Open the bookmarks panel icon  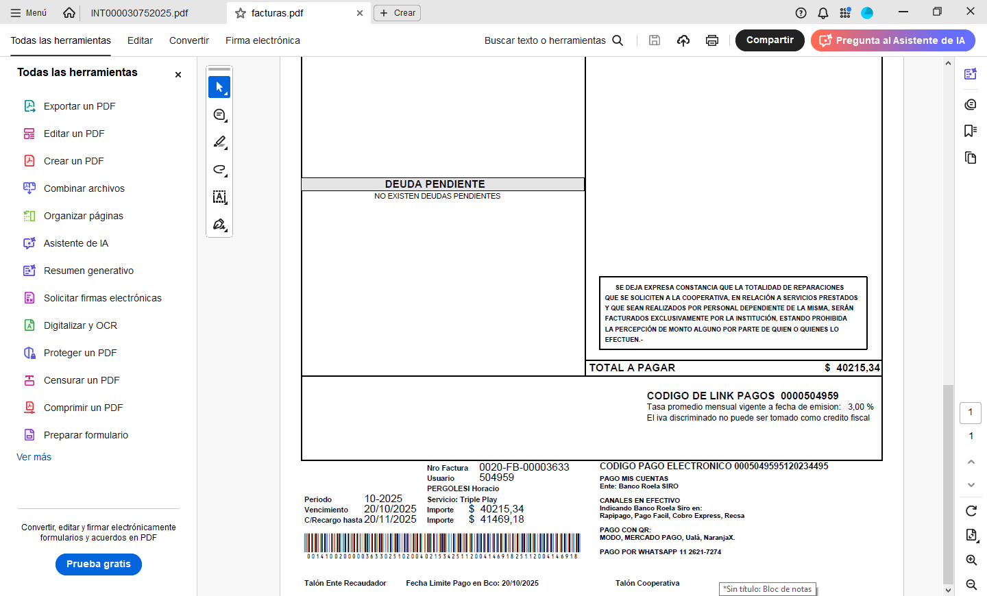pos(970,131)
